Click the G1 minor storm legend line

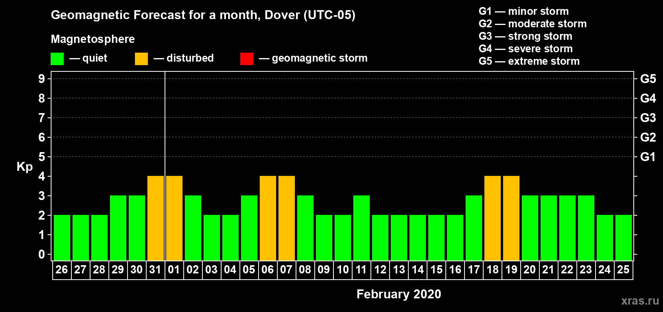(x=523, y=11)
